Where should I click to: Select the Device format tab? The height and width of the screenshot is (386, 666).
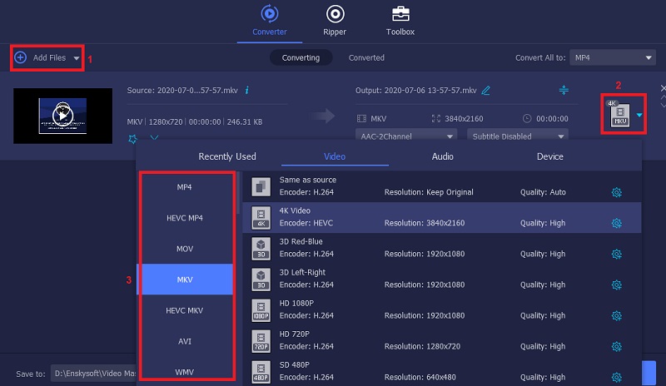(550, 156)
